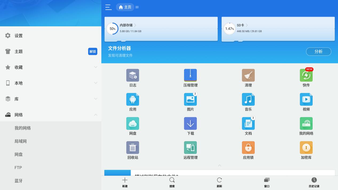The image size is (338, 190).
Task: Click the 主页 home tab
Action: click(x=125, y=7)
